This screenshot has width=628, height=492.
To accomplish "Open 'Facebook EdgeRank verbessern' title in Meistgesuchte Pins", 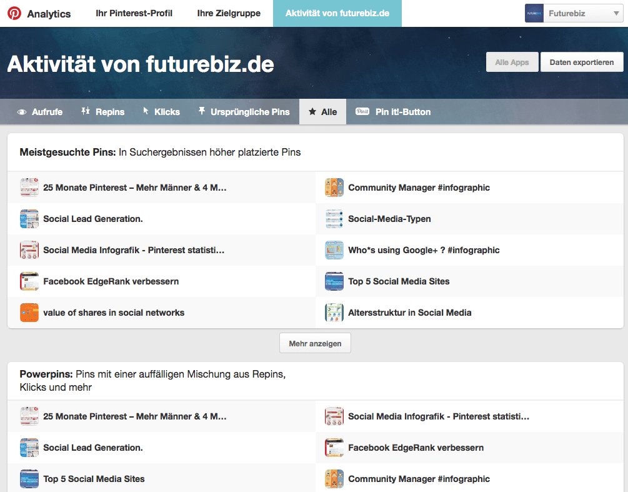I will tap(111, 281).
